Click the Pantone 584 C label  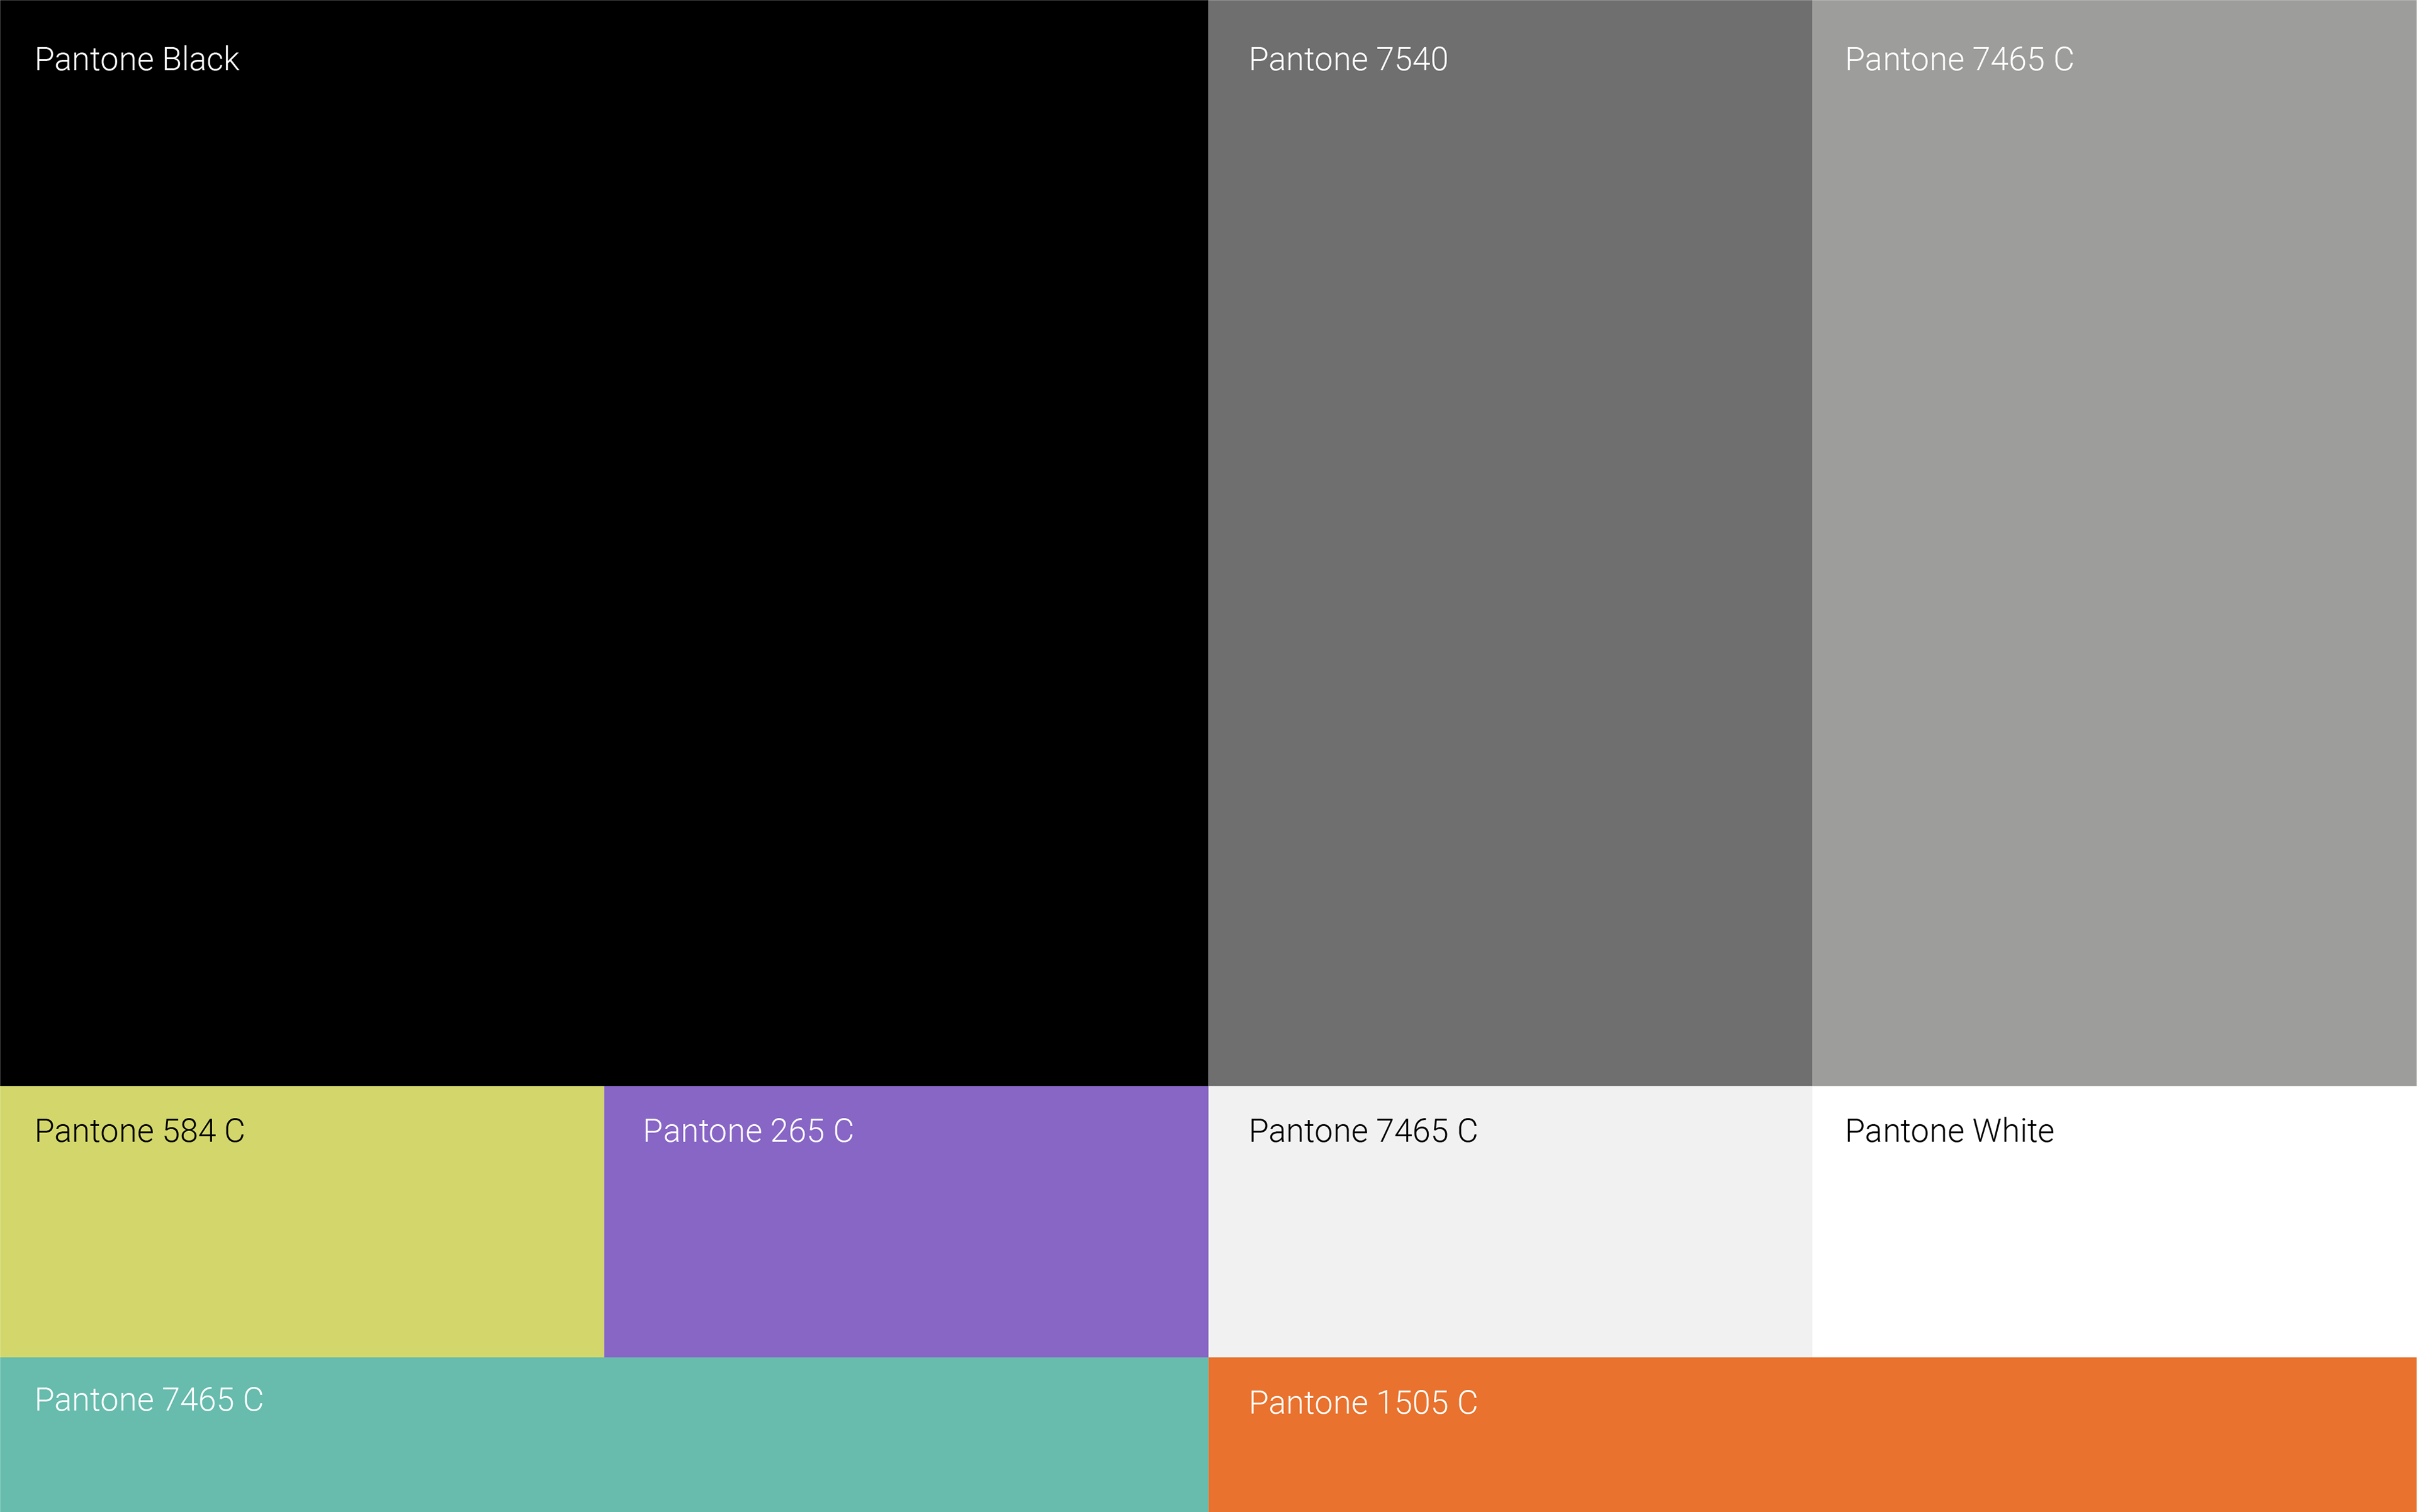click(x=140, y=1131)
